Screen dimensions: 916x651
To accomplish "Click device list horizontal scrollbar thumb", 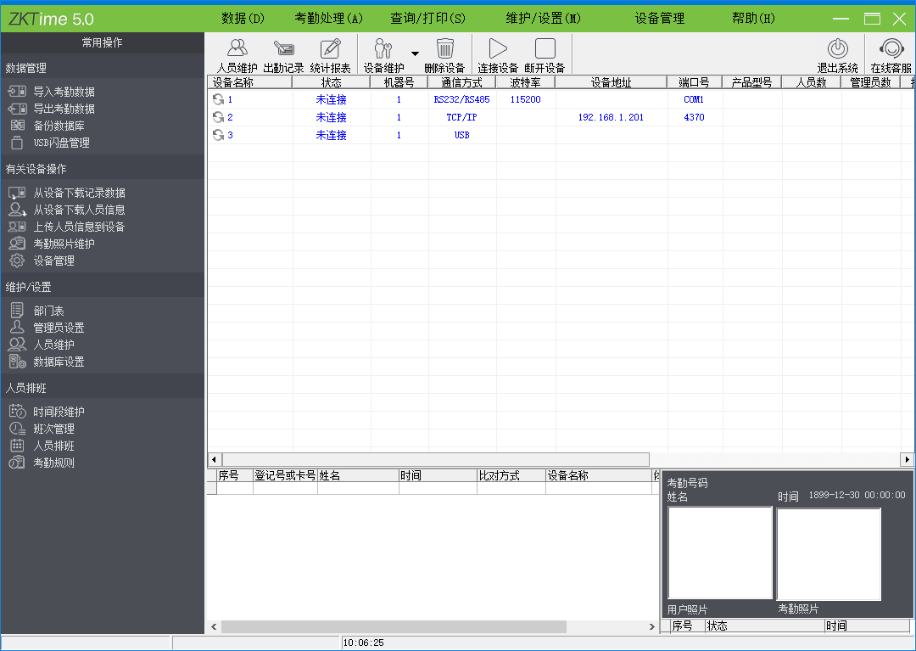I will [436, 459].
